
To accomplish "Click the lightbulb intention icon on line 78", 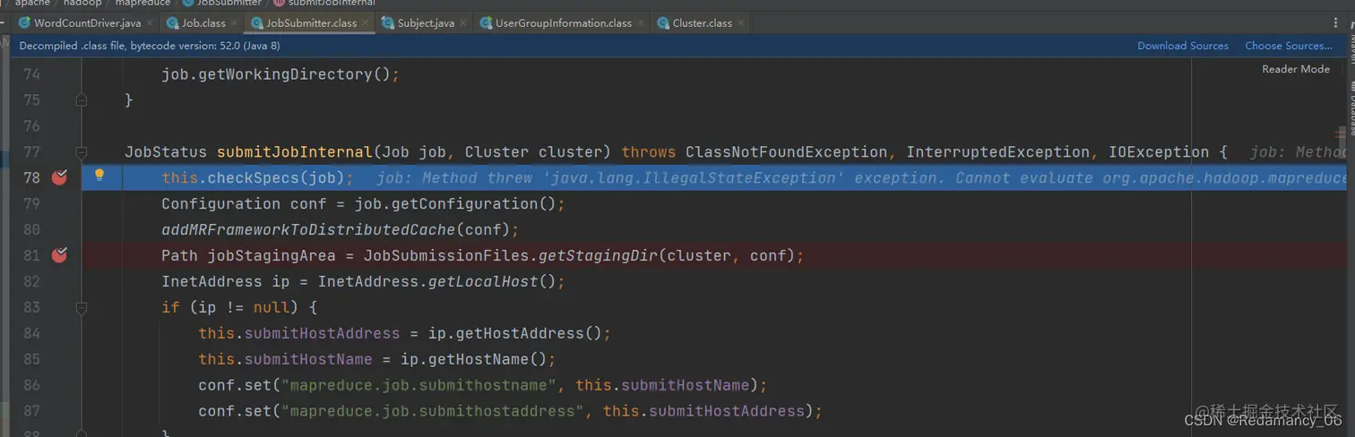I will (99, 176).
